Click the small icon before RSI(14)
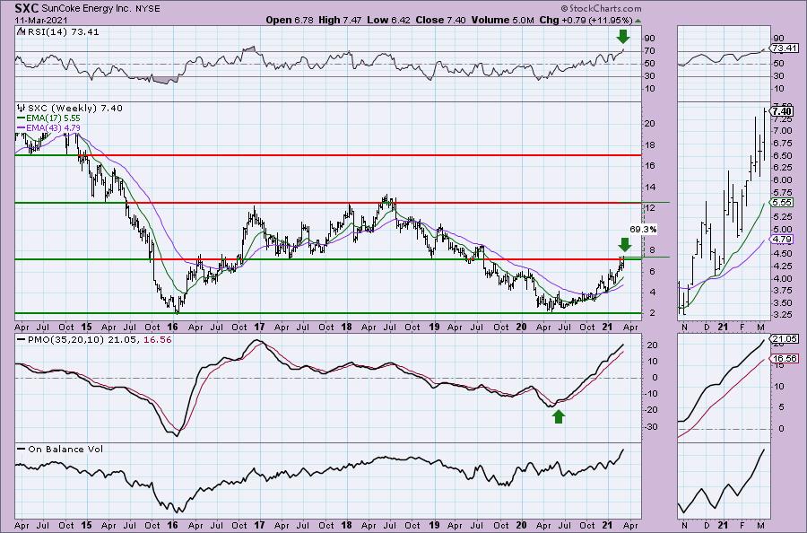807x533 pixels. pos(21,31)
